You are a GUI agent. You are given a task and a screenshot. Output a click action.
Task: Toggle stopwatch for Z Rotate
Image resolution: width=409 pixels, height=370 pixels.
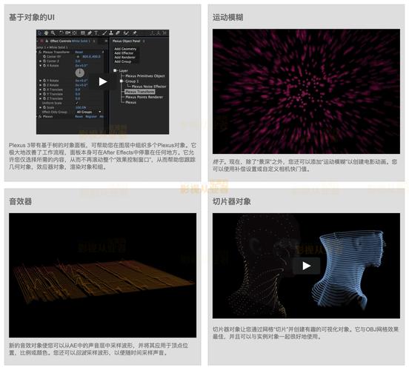click(44, 85)
